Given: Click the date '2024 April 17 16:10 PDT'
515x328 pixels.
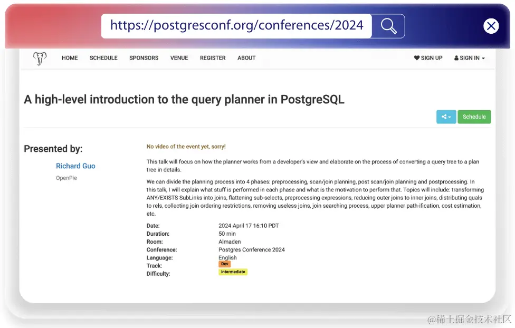Looking at the screenshot, I should tap(249, 226).
